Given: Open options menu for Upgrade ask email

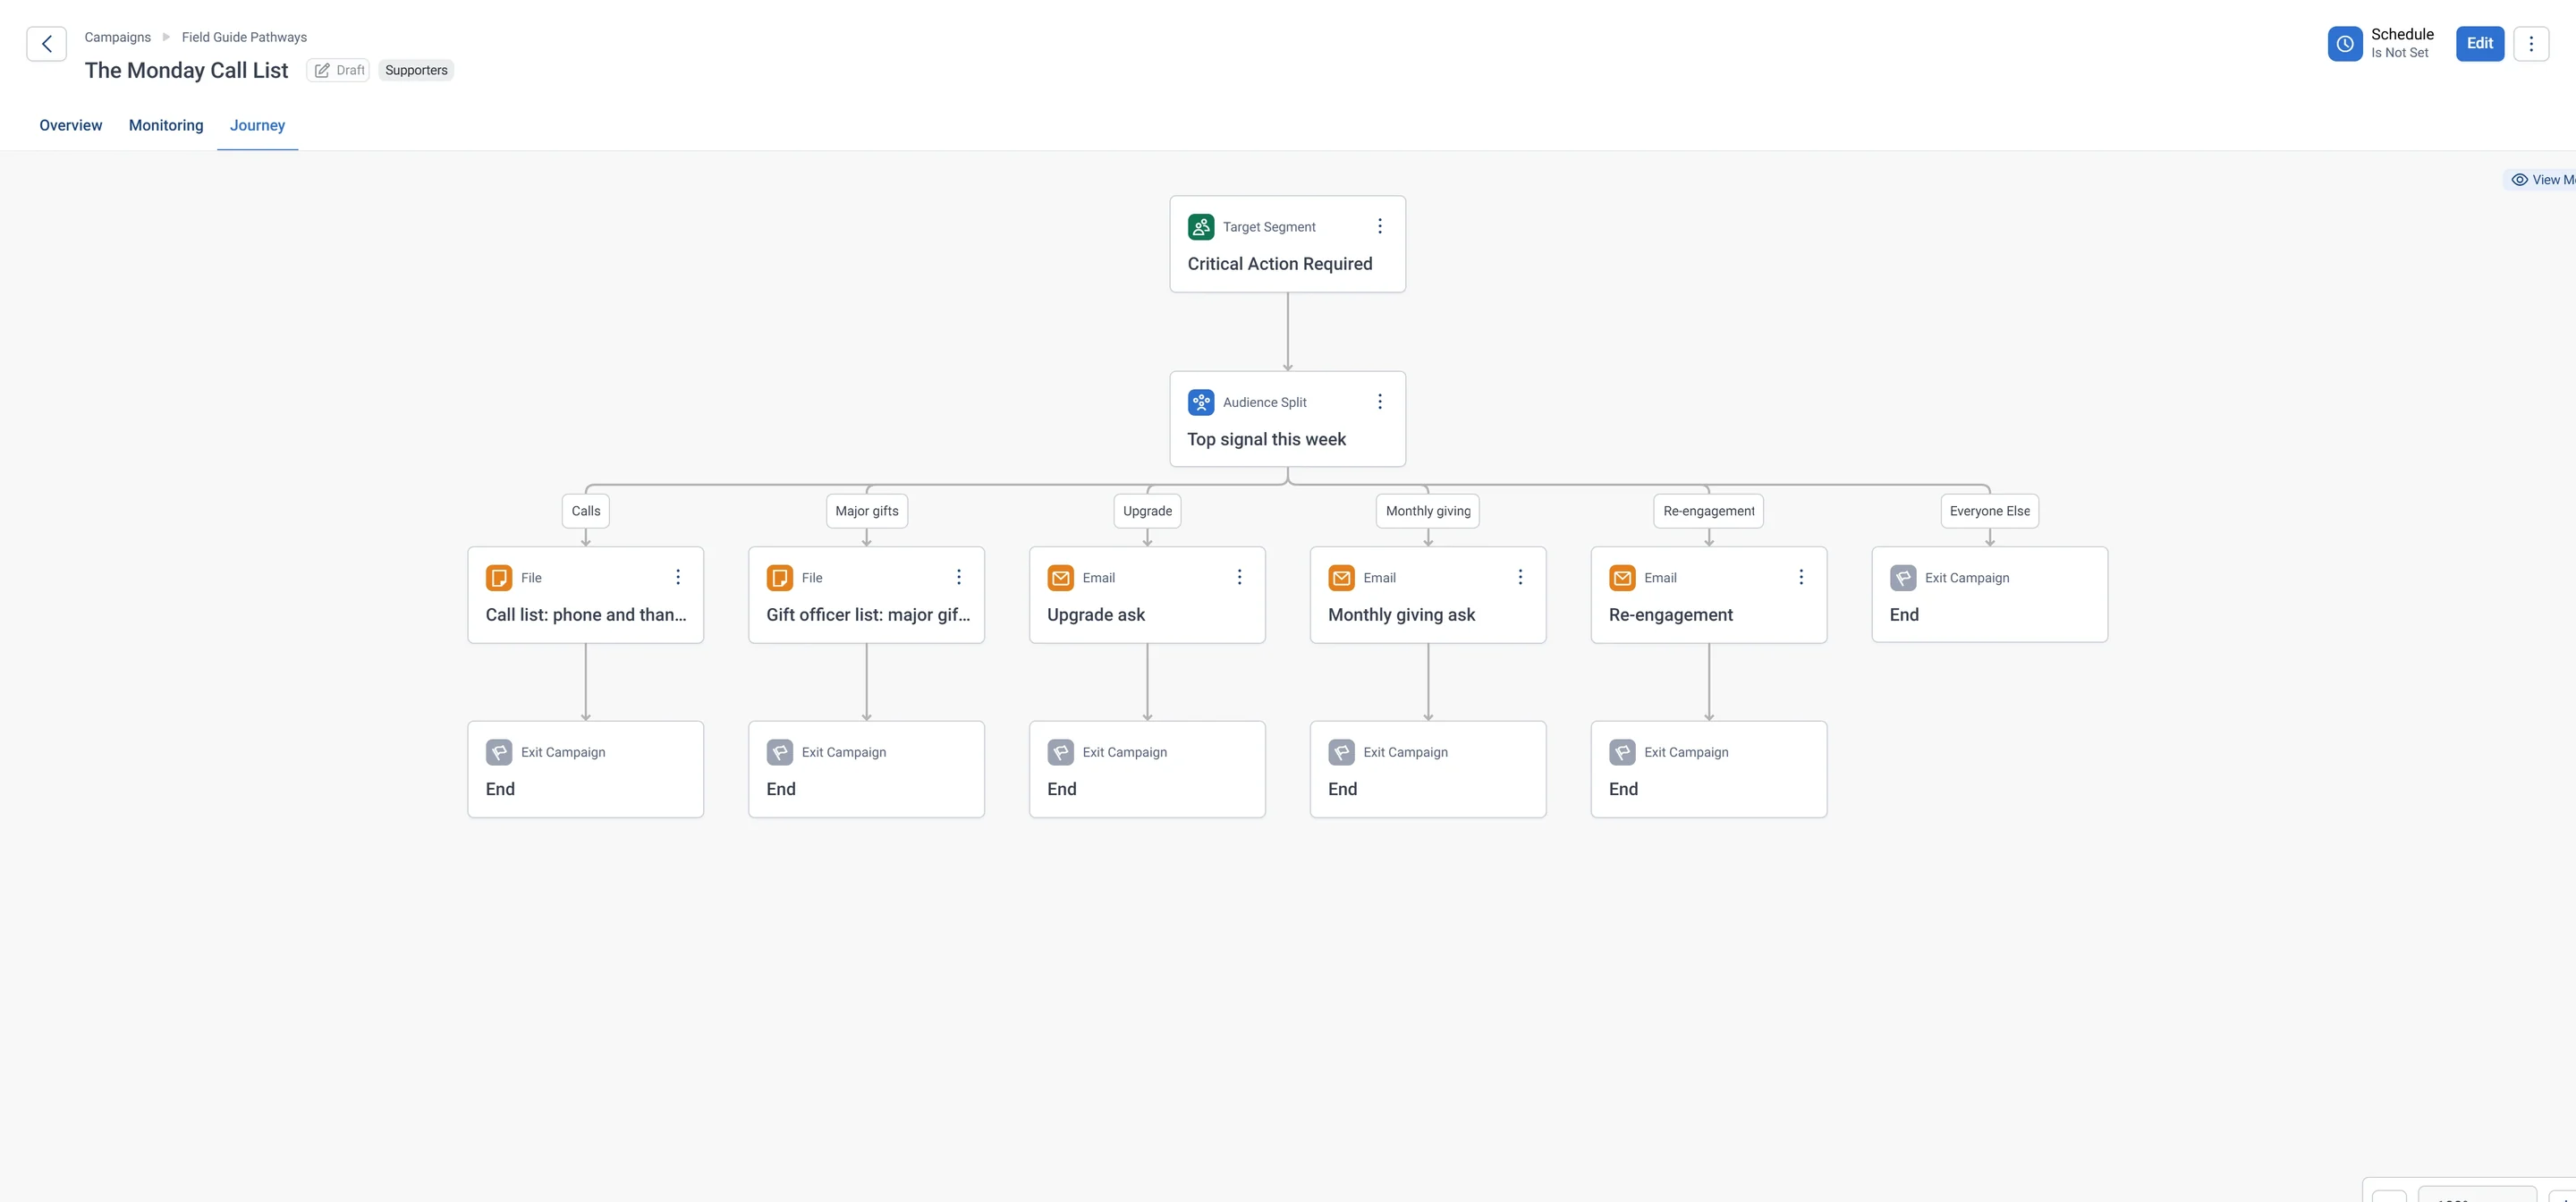Looking at the screenshot, I should click(x=1239, y=578).
